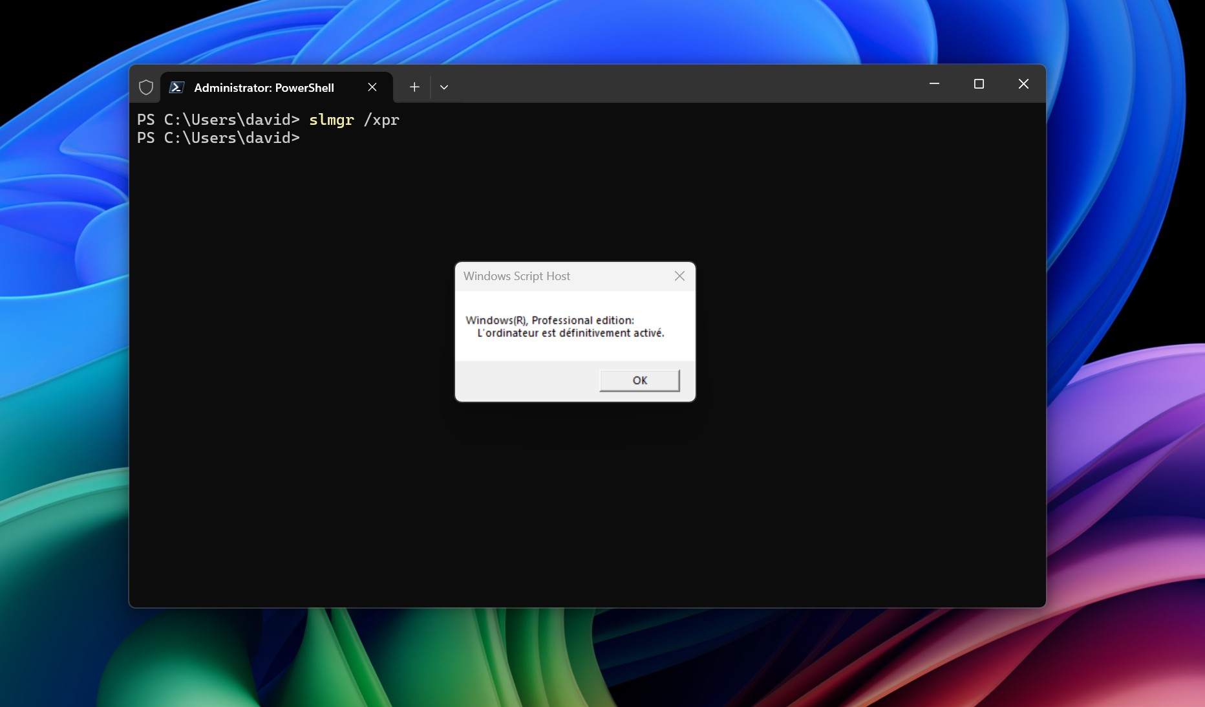1205x707 pixels.
Task: Click the "/xpr" argument in the terminal
Action: 381,120
